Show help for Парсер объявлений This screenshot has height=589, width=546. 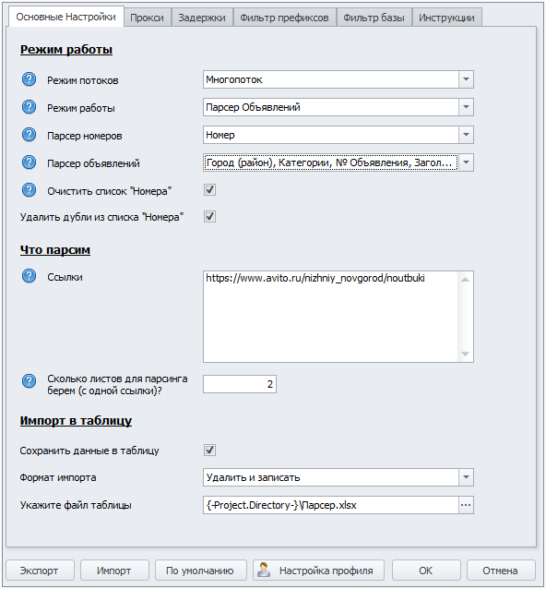pyautogui.click(x=29, y=162)
